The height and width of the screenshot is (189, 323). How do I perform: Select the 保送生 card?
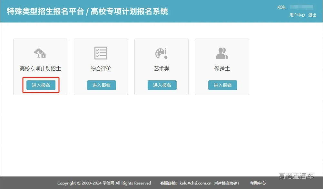point(222,68)
